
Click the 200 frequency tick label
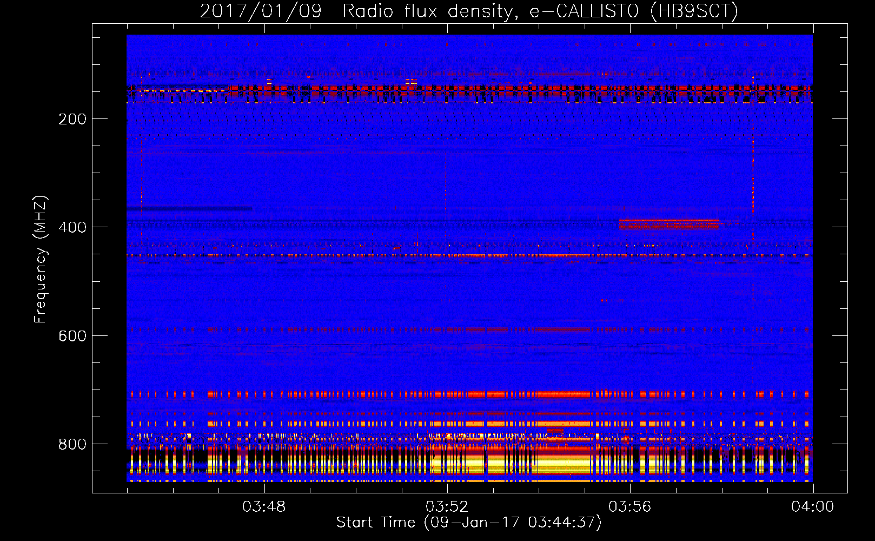[72, 120]
